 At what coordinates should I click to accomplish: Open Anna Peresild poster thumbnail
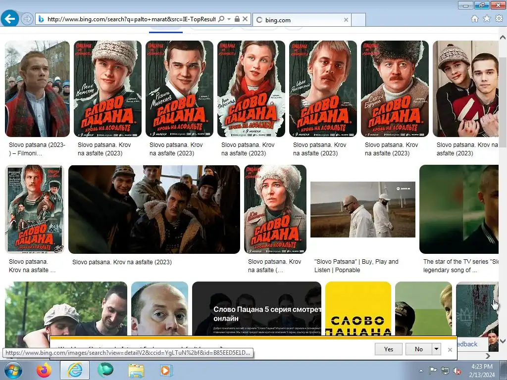pos(251,89)
